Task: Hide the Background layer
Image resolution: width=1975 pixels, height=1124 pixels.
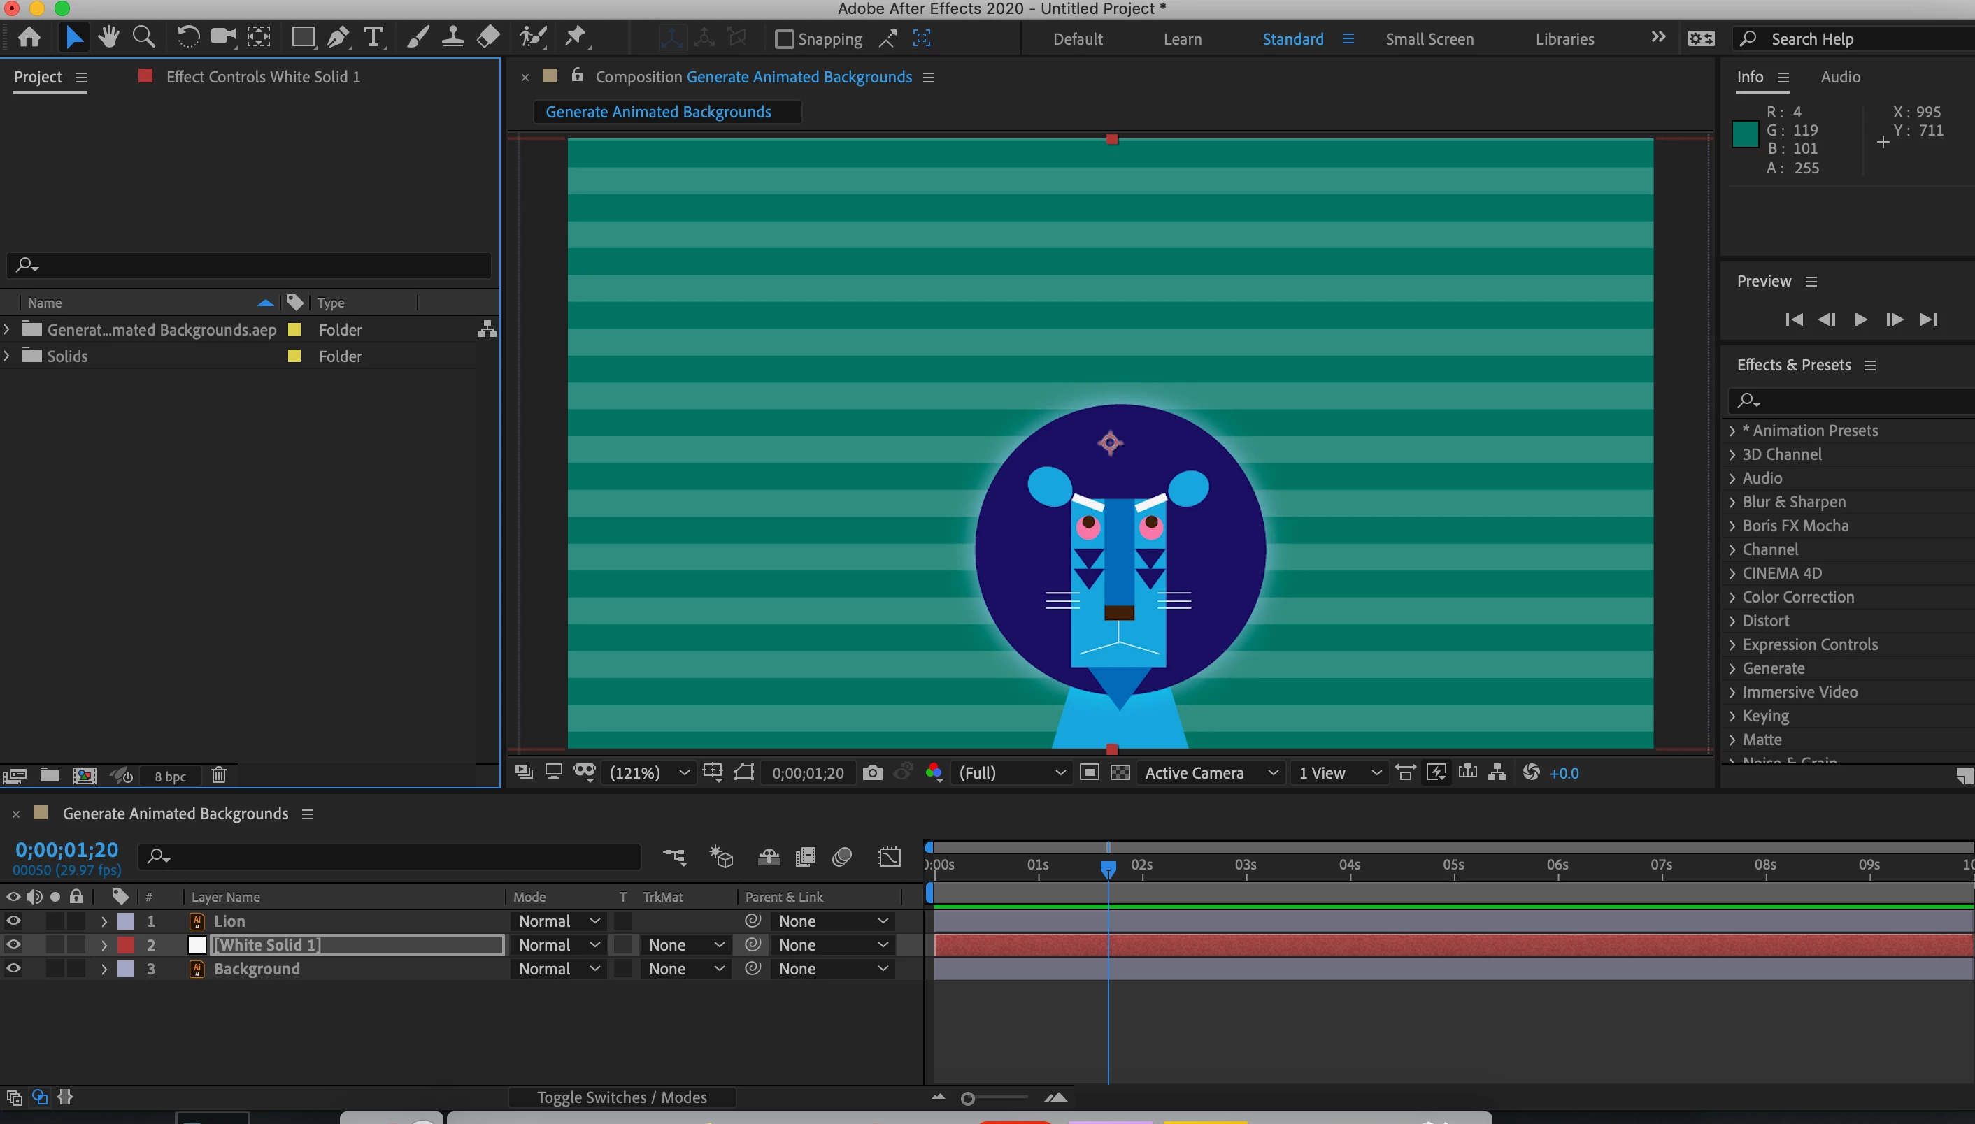Action: click(x=13, y=968)
